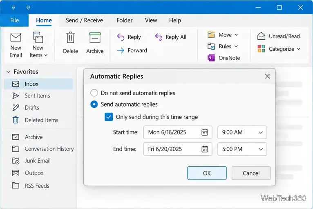The width and height of the screenshot is (313, 209).
Task: Collapse the Favorites section
Action: [x=9, y=72]
